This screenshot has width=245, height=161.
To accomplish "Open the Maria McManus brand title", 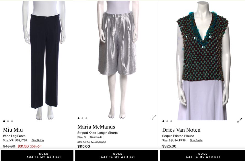I will 96,127.
